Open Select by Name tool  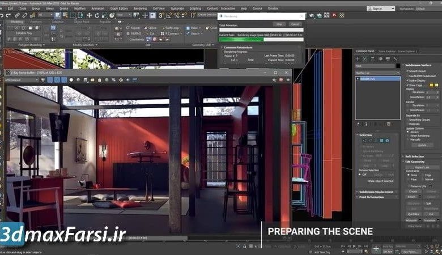(65, 15)
